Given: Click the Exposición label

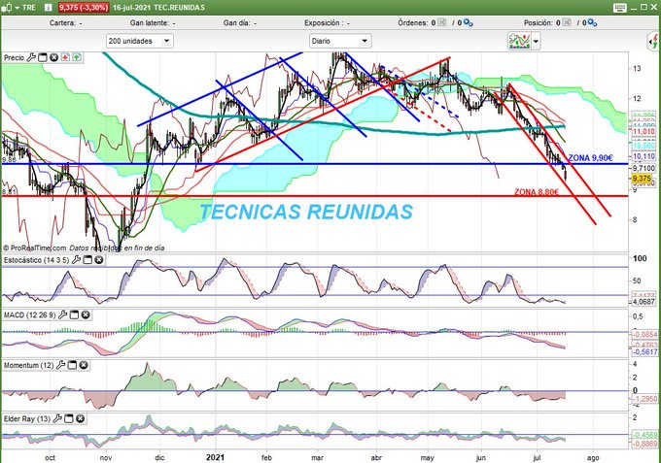Looking at the screenshot, I should pos(322,22).
